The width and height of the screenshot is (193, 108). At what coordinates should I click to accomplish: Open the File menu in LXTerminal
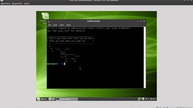click(x=49, y=25)
